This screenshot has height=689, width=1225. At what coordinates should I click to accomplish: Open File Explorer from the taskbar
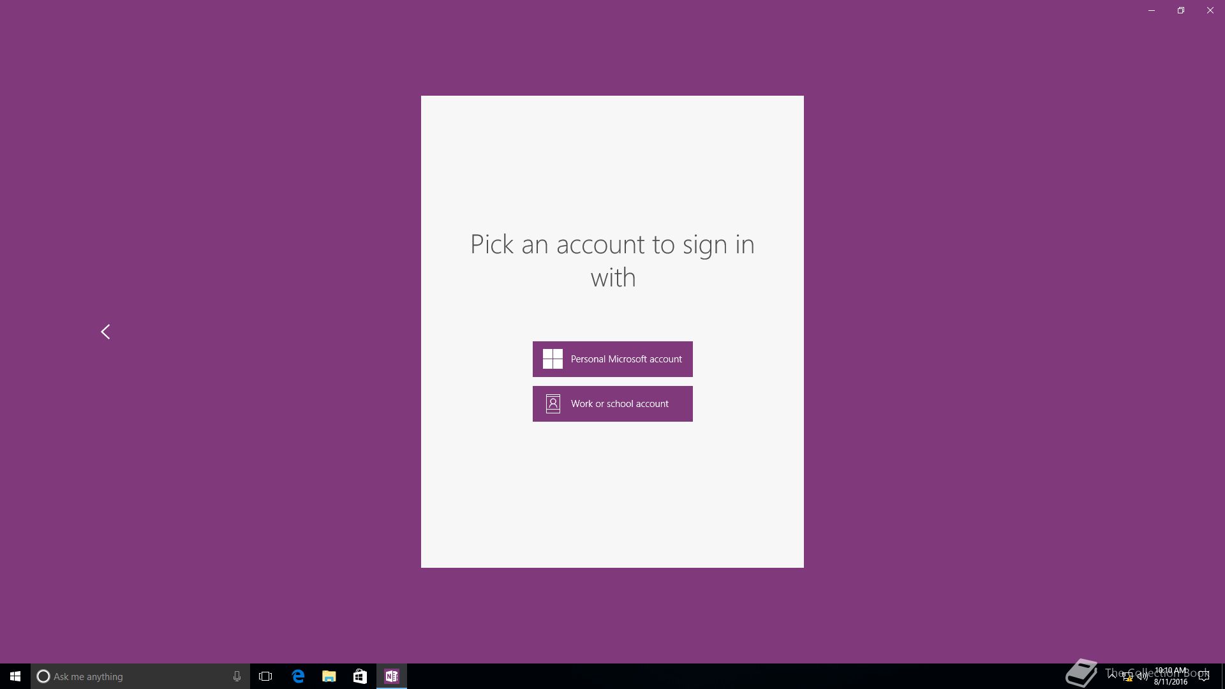coord(329,676)
